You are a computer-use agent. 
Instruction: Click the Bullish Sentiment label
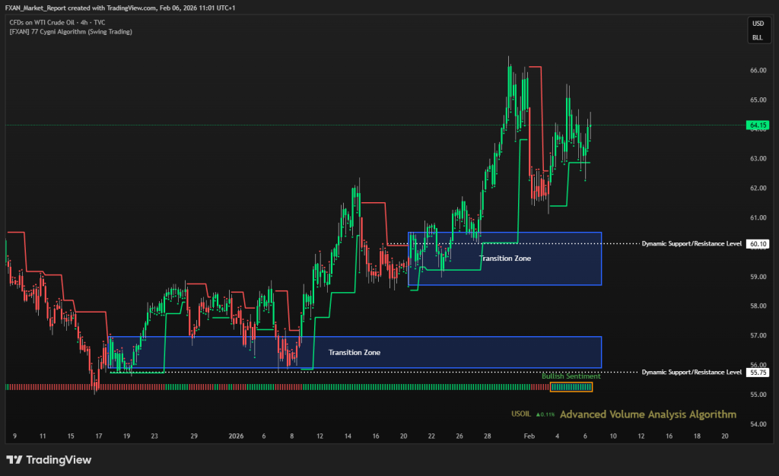pyautogui.click(x=571, y=376)
